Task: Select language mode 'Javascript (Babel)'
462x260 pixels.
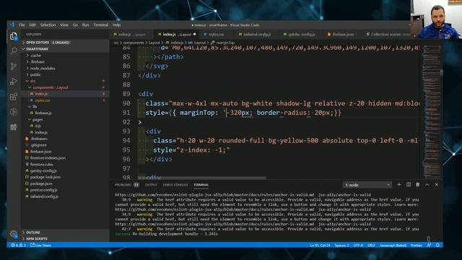Action: (x=393, y=246)
